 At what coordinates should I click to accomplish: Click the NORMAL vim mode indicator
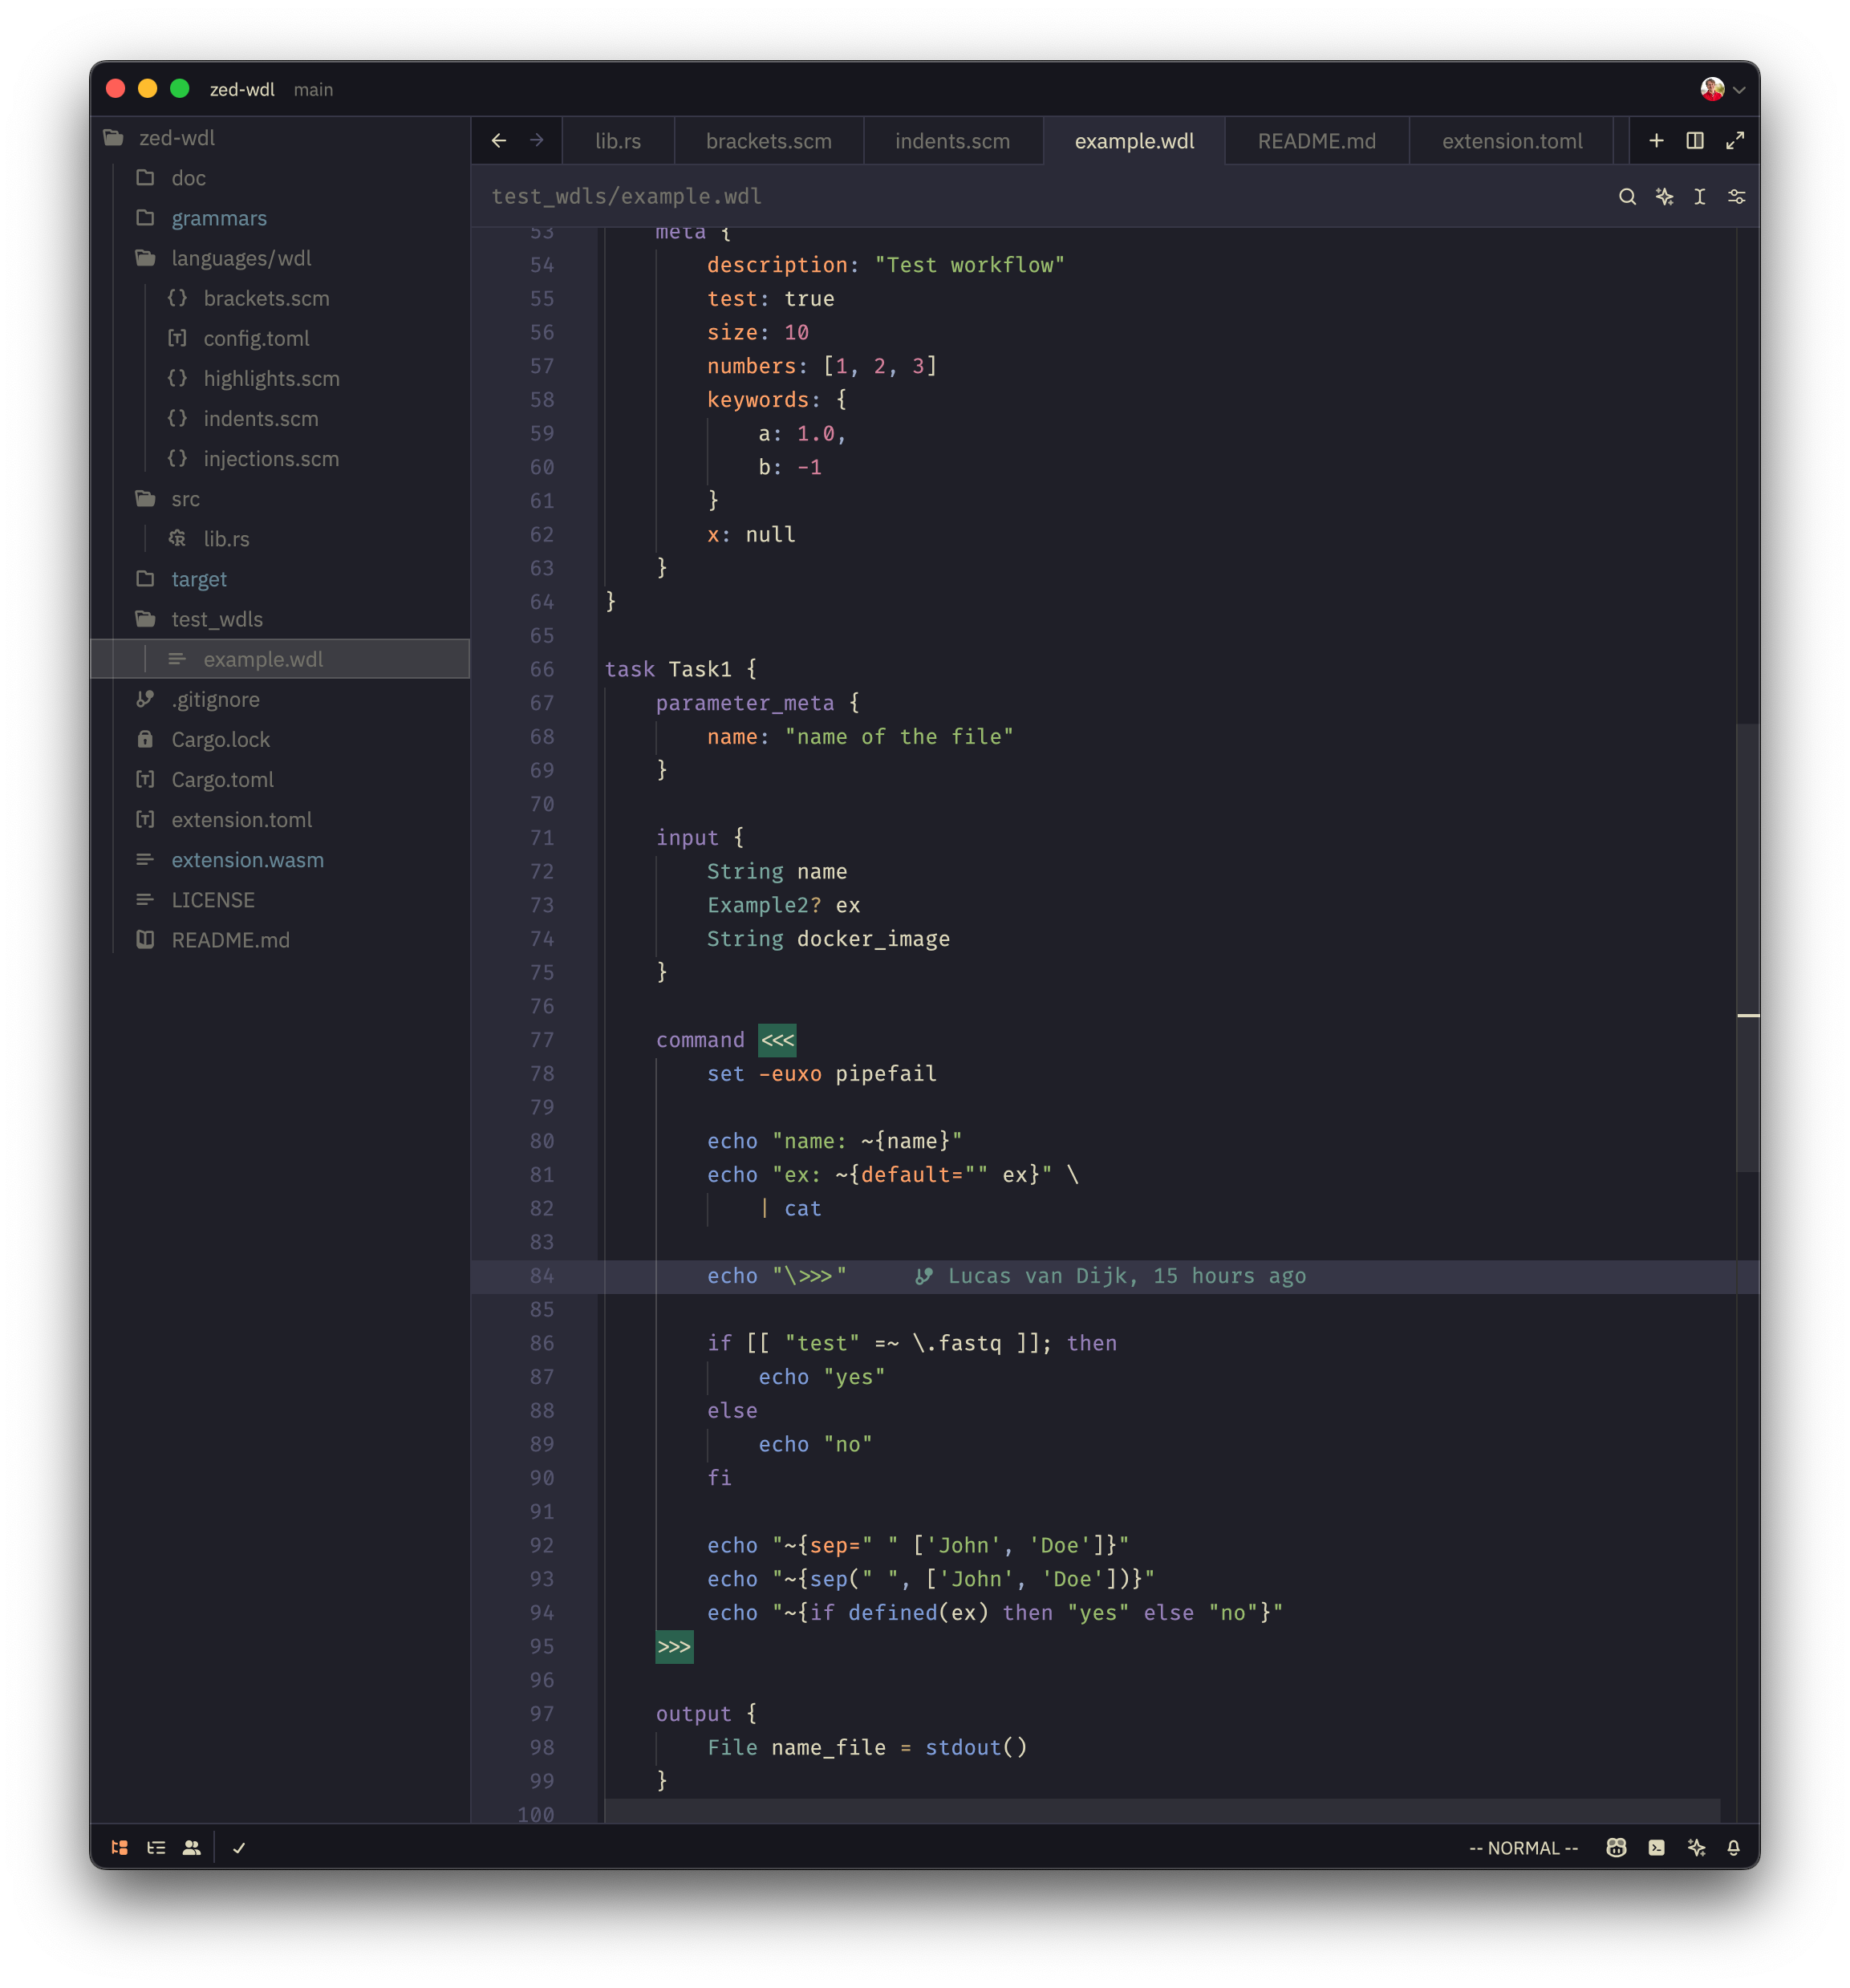point(1523,1848)
